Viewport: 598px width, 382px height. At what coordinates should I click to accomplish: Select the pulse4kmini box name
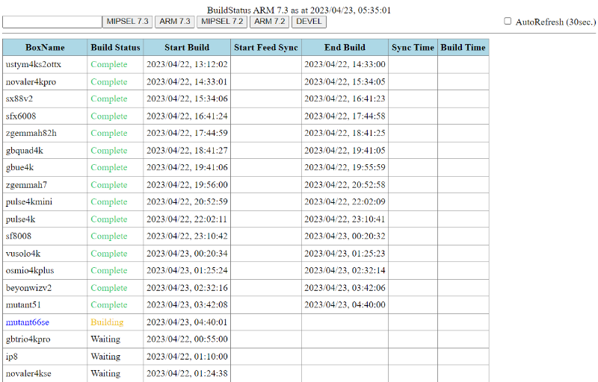(29, 201)
